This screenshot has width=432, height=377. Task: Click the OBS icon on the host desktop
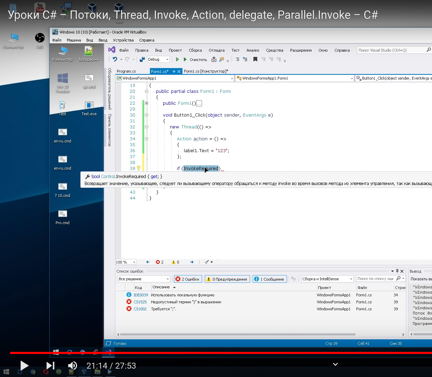40,40
